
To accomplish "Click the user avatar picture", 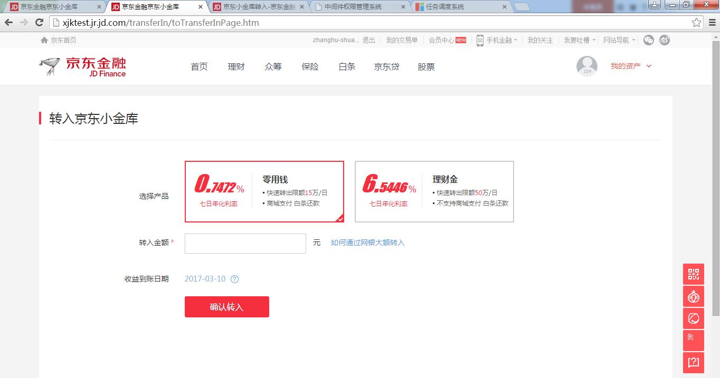I will [x=587, y=66].
